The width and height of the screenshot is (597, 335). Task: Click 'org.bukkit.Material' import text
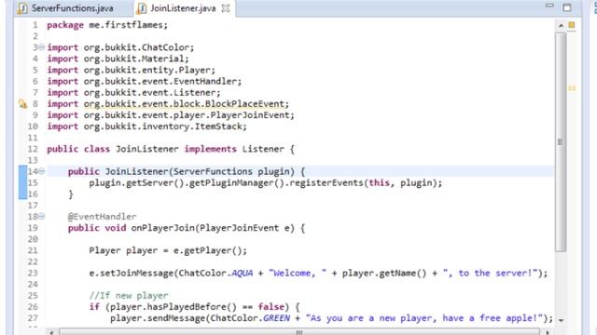point(134,59)
